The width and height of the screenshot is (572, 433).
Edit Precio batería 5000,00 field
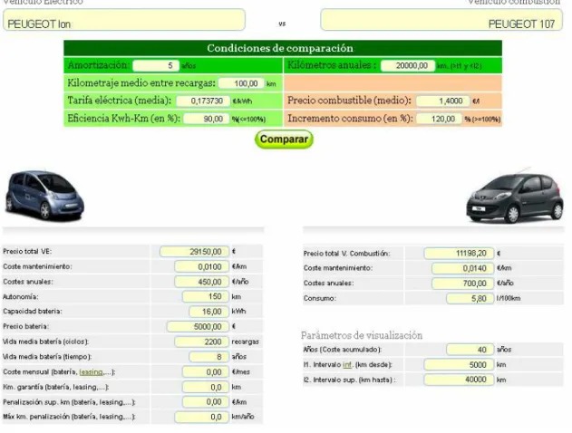tap(199, 327)
